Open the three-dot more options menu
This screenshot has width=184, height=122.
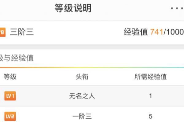(177, 8)
